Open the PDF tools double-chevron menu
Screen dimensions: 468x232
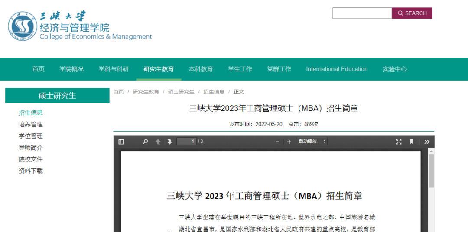coord(427,142)
